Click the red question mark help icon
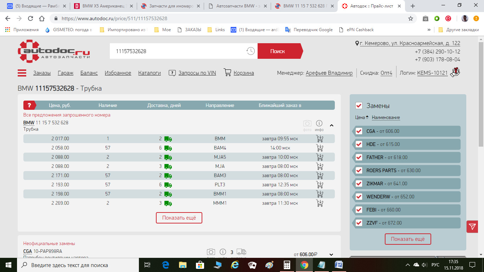 pyautogui.click(x=29, y=105)
